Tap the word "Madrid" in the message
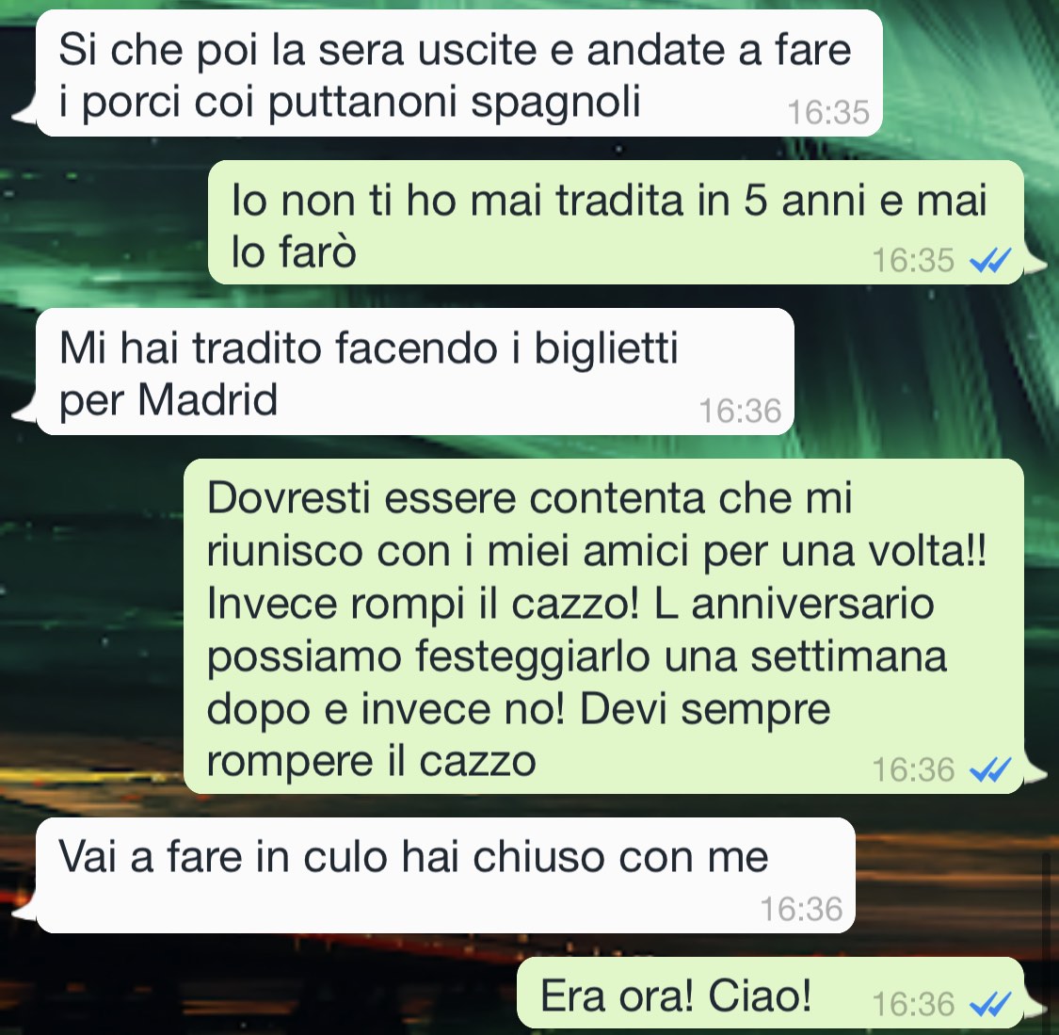The height and width of the screenshot is (1035, 1059). [x=207, y=399]
